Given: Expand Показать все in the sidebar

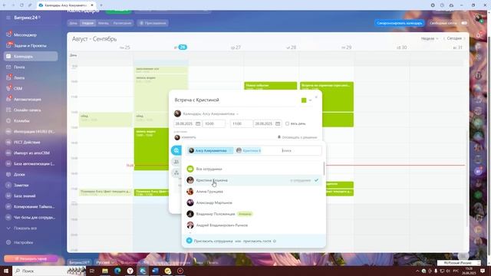Looking at the screenshot, I should click(x=25, y=228).
